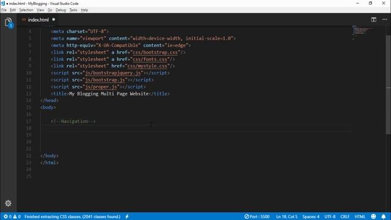Click the meta charset="UTF-8" line
Image resolution: width=391 pixels, height=220 pixels.
(x=80, y=31)
